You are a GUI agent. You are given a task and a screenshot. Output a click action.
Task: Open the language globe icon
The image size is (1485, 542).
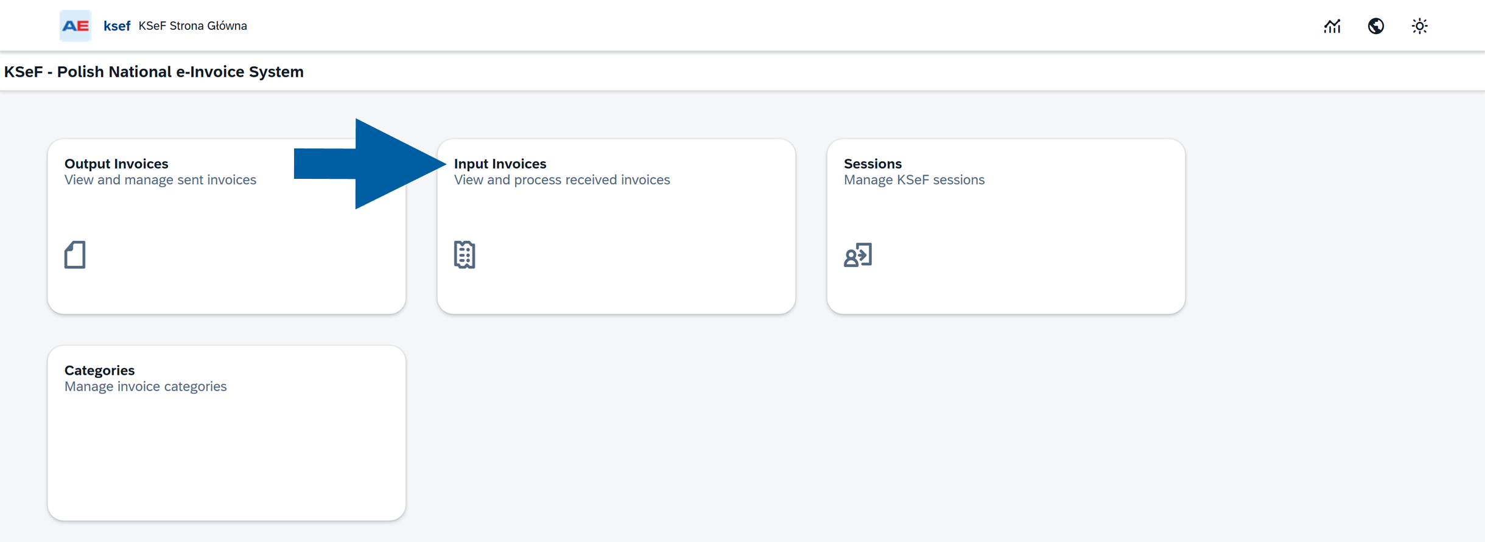click(x=1375, y=26)
